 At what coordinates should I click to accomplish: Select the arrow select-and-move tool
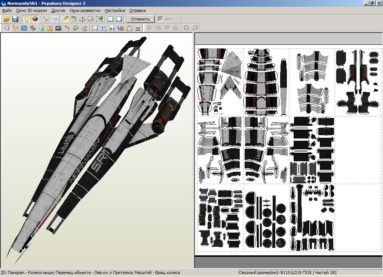(x=7, y=28)
